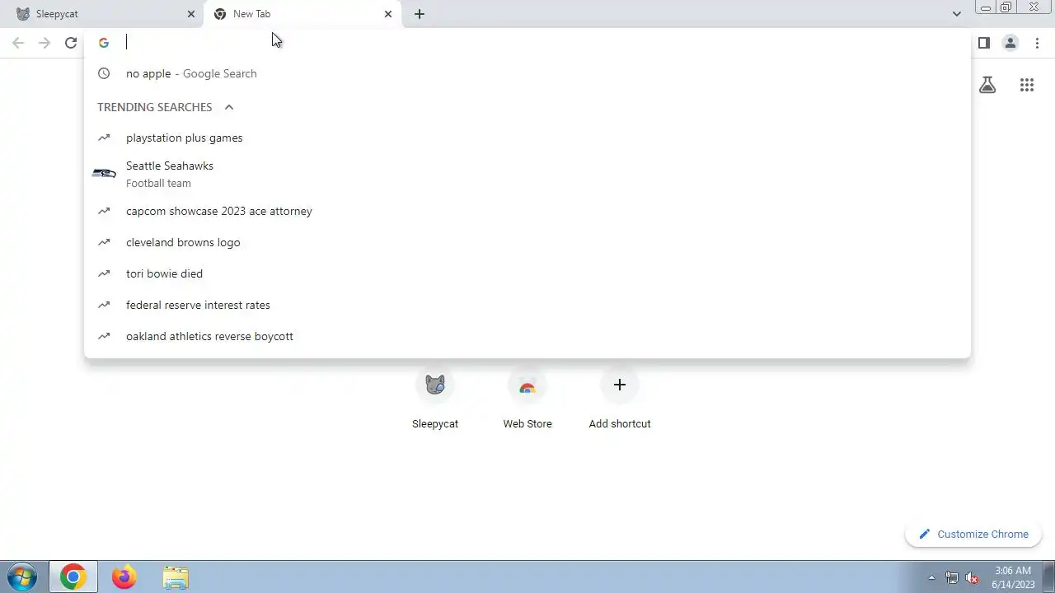Show hidden system tray icons
This screenshot has width=1055, height=593.
click(x=932, y=577)
